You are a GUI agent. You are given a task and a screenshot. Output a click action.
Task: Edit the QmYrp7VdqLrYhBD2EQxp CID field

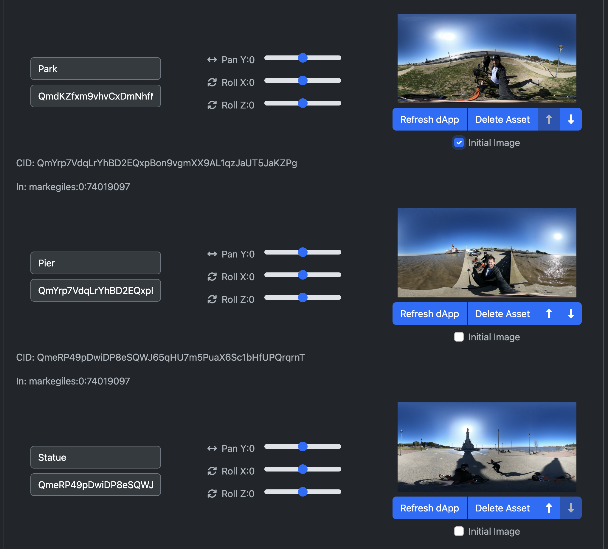click(96, 290)
